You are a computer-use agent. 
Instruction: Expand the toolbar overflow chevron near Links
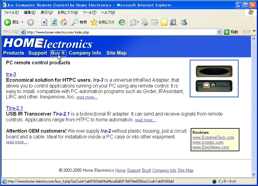[254, 31]
